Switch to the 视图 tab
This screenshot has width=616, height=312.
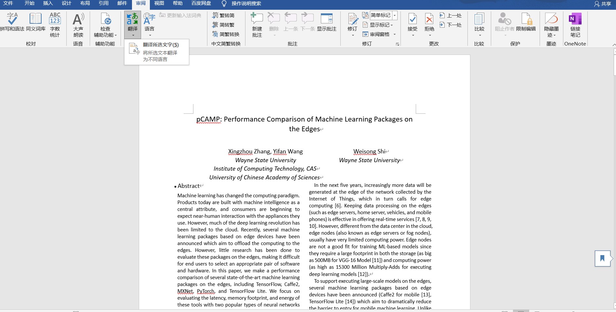[x=159, y=3]
